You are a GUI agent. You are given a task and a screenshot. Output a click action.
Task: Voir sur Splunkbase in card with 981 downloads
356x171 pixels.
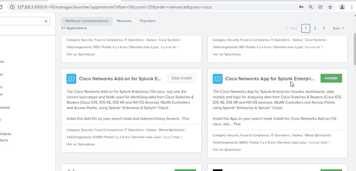(227, 54)
